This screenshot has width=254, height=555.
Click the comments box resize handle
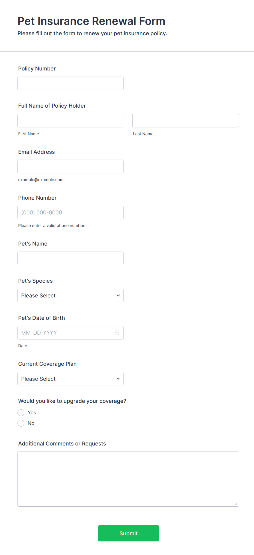click(236, 504)
